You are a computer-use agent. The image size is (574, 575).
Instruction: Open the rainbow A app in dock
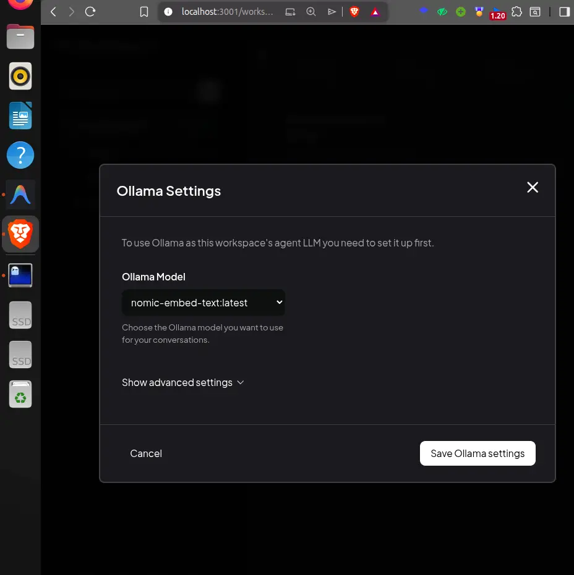[x=20, y=195]
